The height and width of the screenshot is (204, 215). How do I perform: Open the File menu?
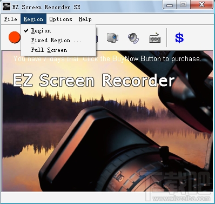(x=11, y=19)
